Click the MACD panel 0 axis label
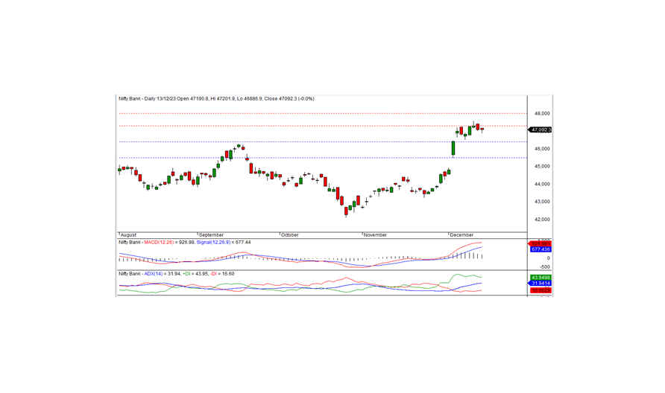 click(548, 258)
